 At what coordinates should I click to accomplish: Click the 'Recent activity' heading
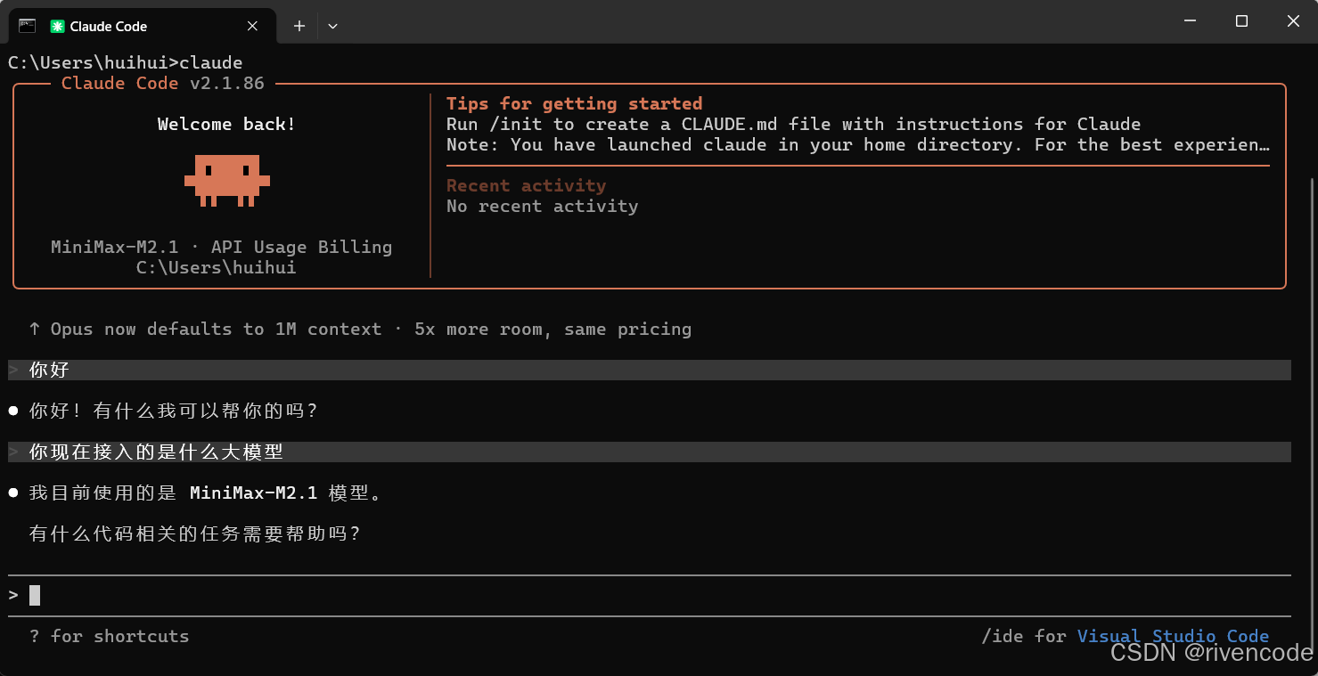[x=526, y=185]
